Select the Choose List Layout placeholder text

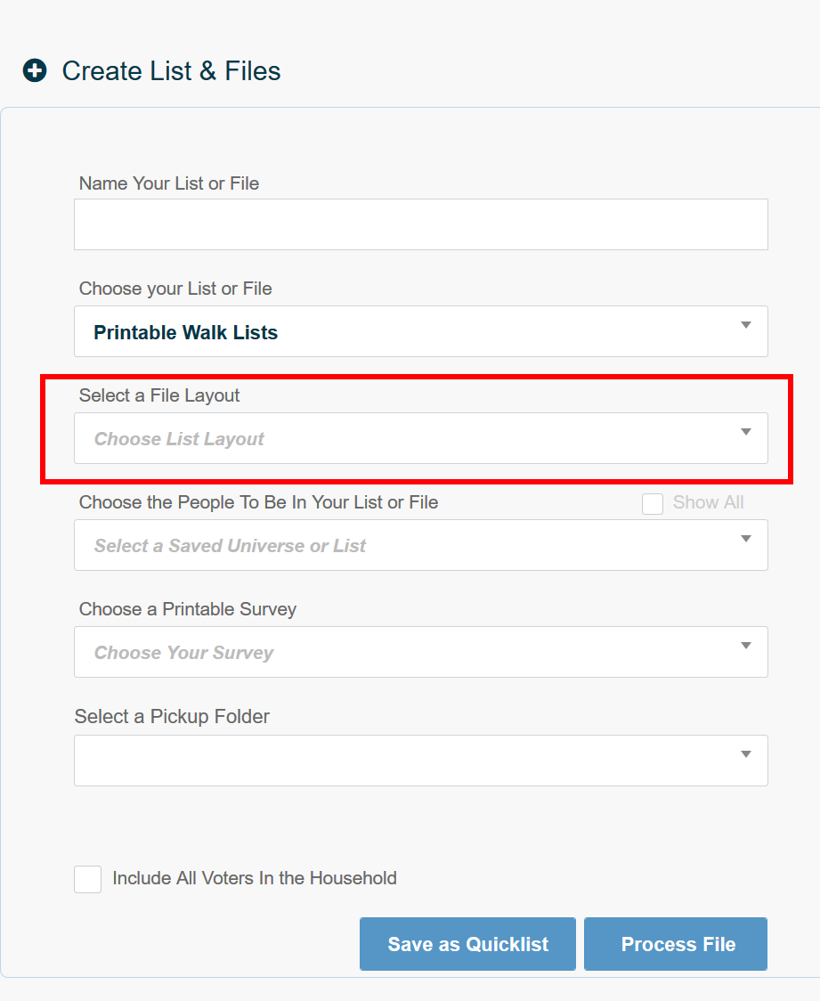pos(178,438)
